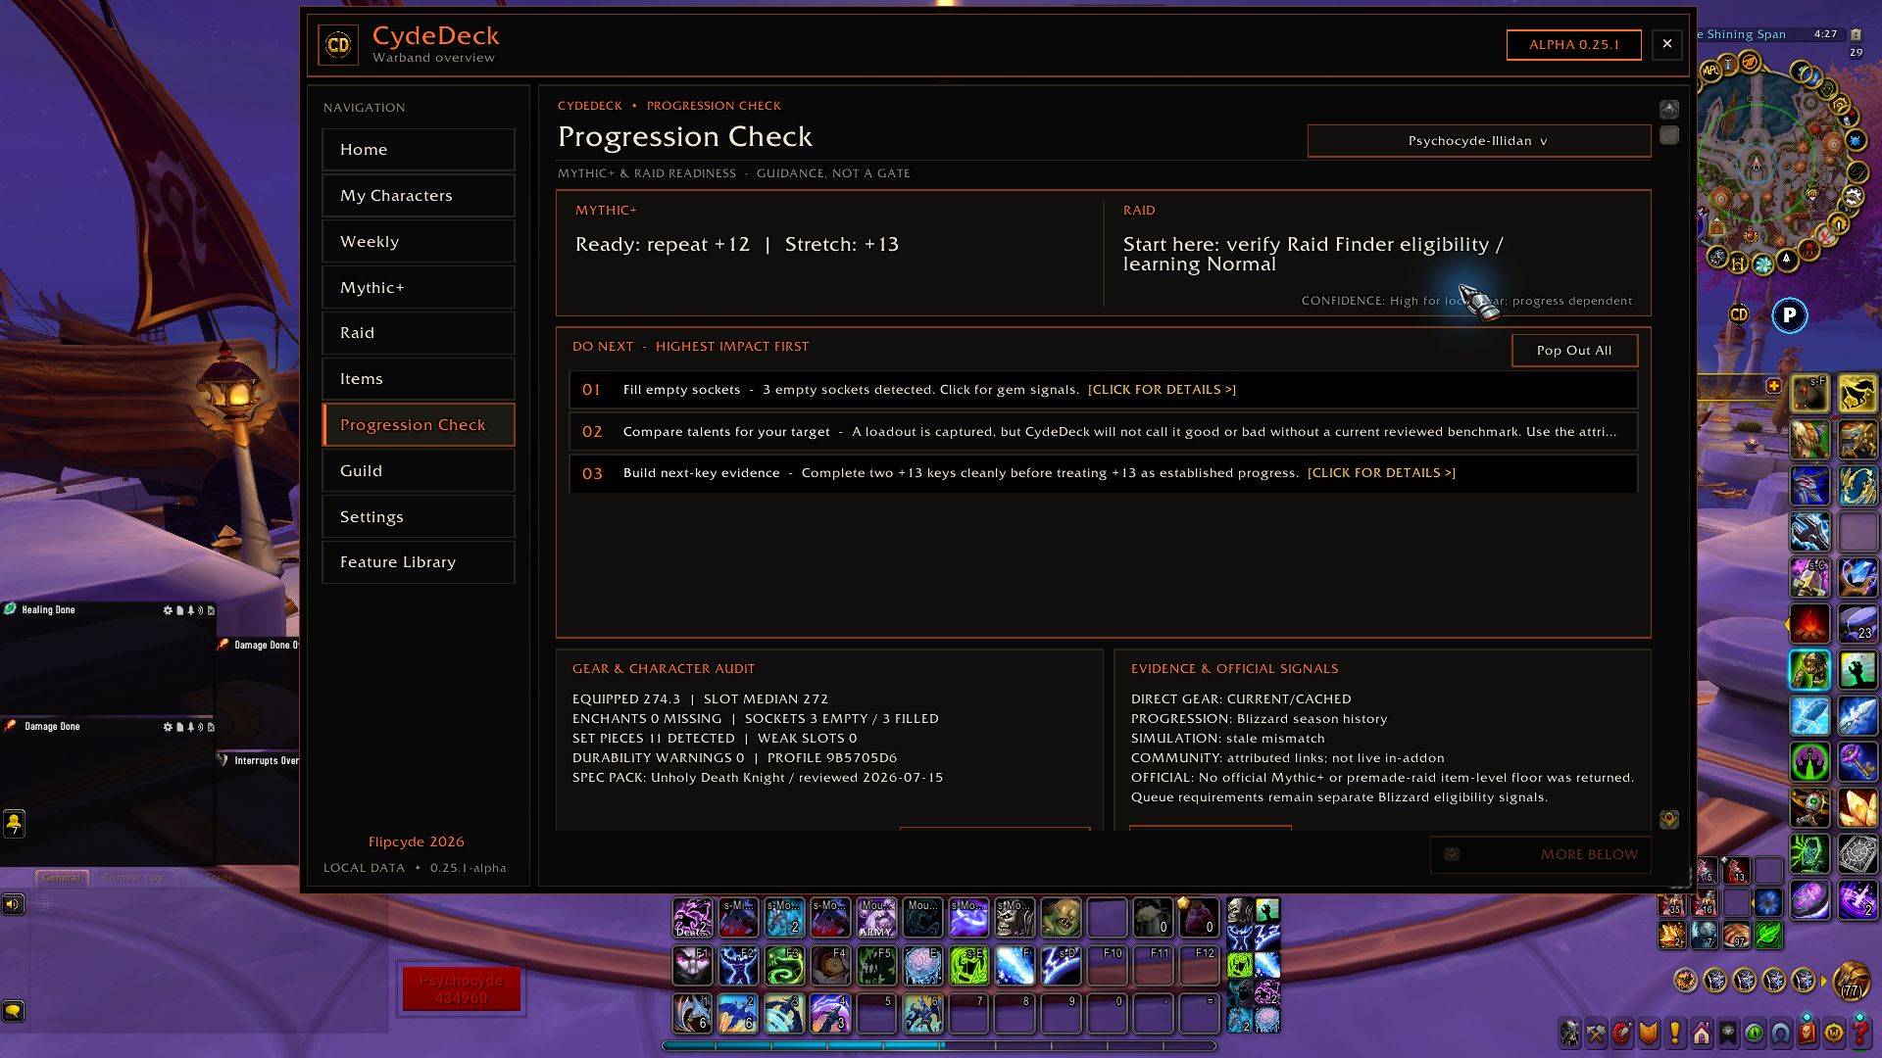Viewport: 1882px width, 1058px height.
Task: Go to My Characters page
Action: pyautogui.click(x=419, y=196)
